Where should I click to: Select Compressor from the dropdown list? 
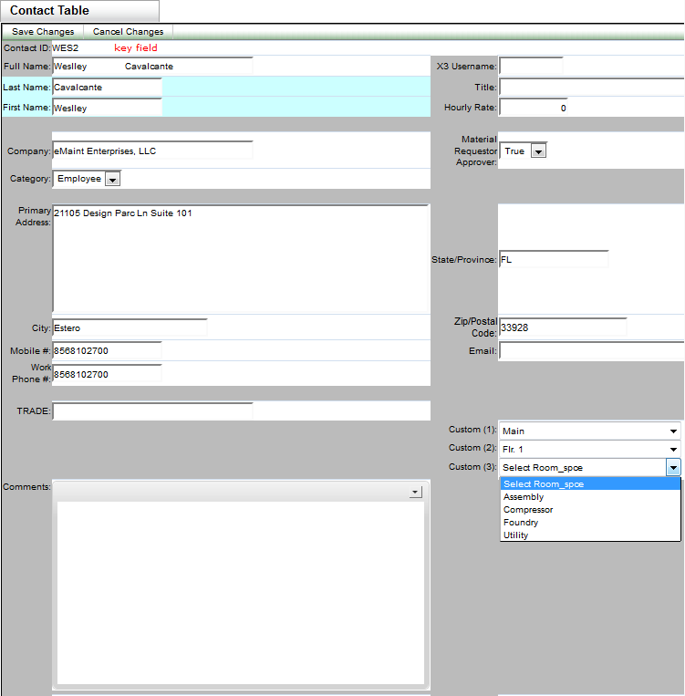click(590, 510)
